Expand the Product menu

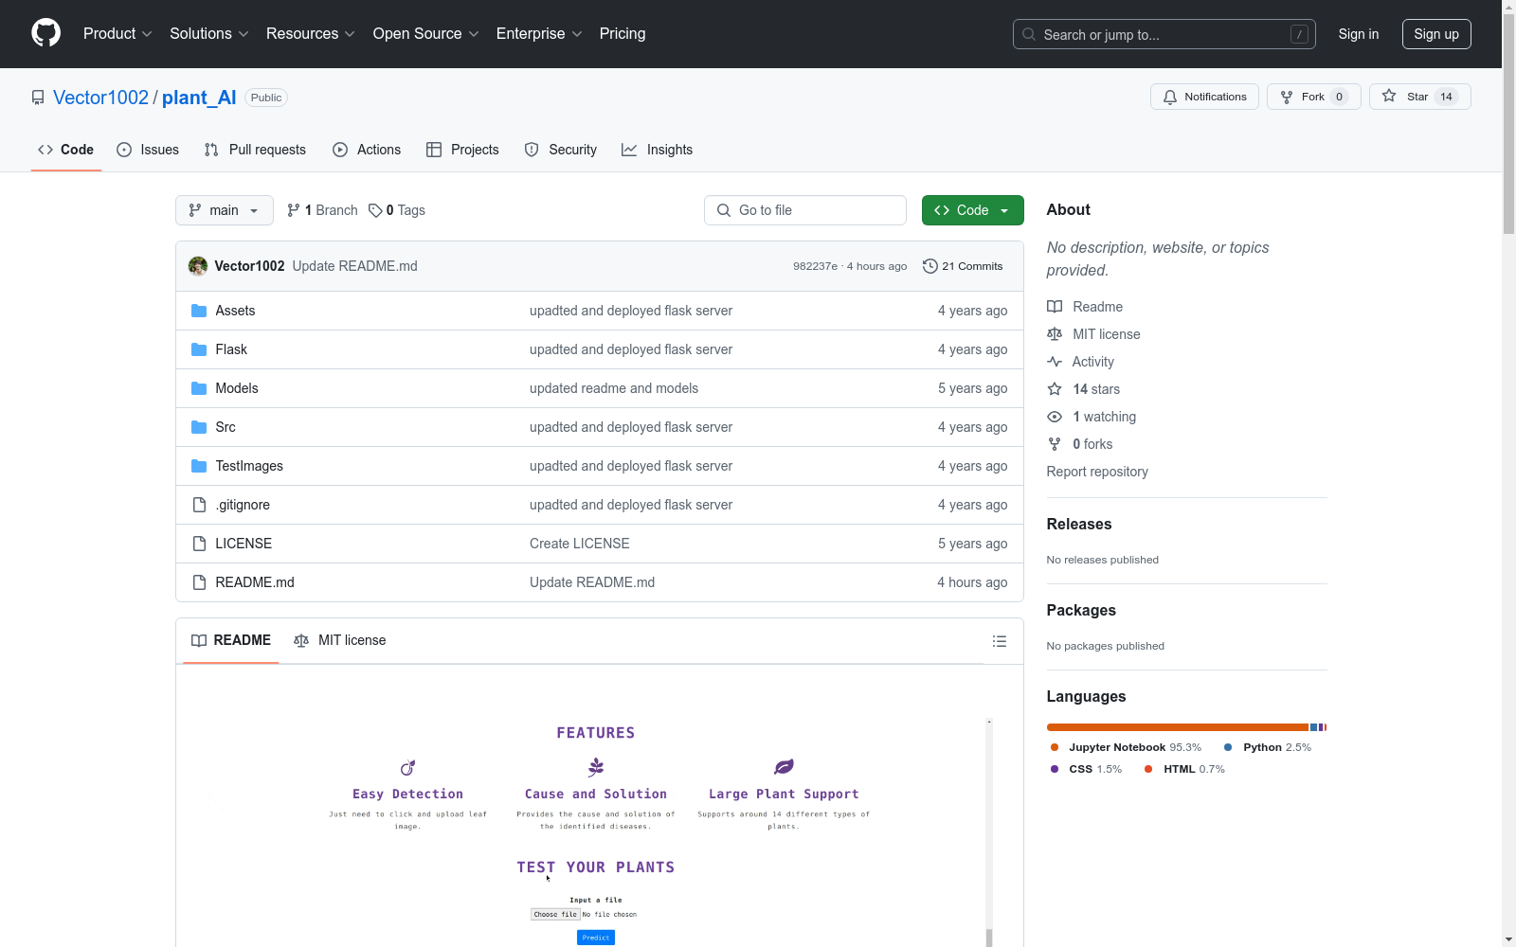tap(117, 34)
